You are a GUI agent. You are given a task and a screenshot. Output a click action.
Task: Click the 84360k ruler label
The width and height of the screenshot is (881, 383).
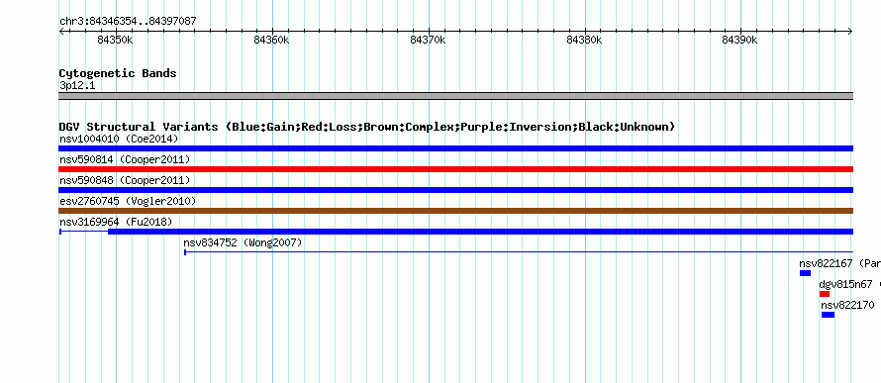click(271, 40)
